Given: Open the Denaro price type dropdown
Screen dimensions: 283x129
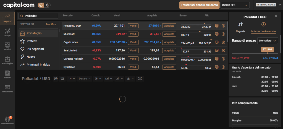Looking at the screenshot, I should click(85, 79).
